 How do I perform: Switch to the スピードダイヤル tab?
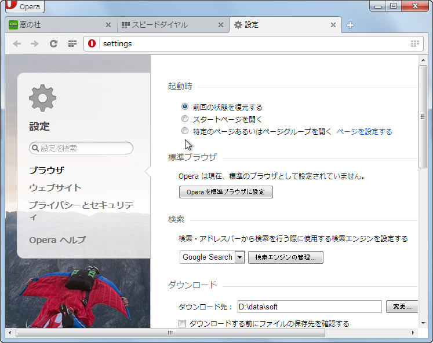(x=173, y=25)
